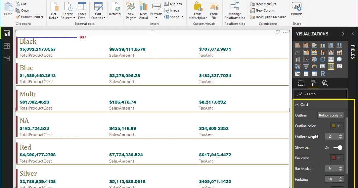Viewport: 358px width, 188px height.
Task: Select the R script visual
Action: pyautogui.click(x=323, y=74)
